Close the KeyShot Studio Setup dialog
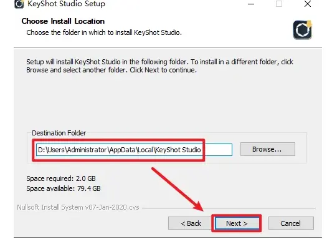327x239 pixels. coord(308,4)
